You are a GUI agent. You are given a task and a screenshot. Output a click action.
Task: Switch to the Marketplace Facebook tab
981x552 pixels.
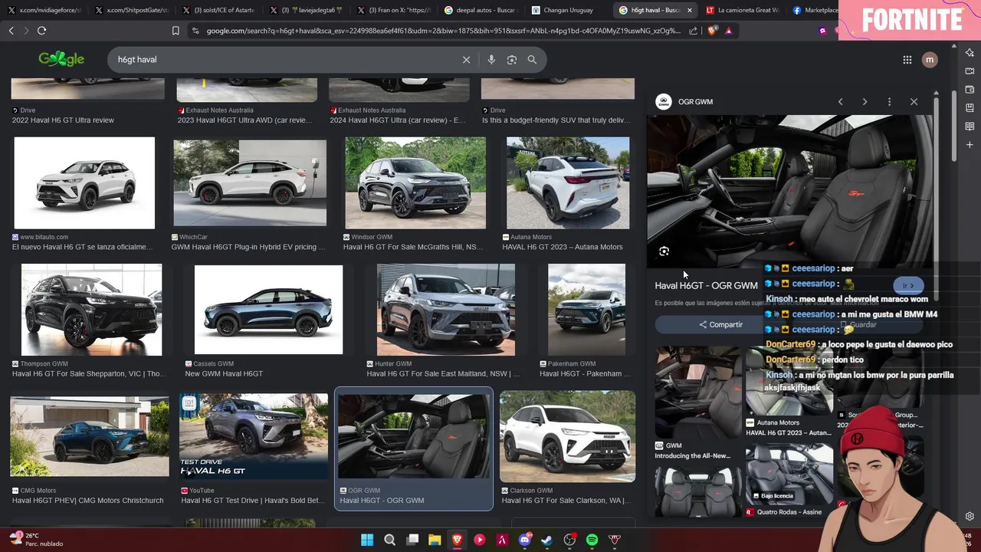tap(815, 10)
